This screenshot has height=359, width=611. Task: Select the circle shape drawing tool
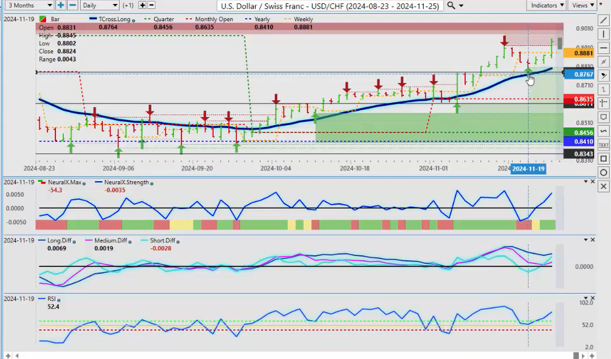(x=604, y=172)
